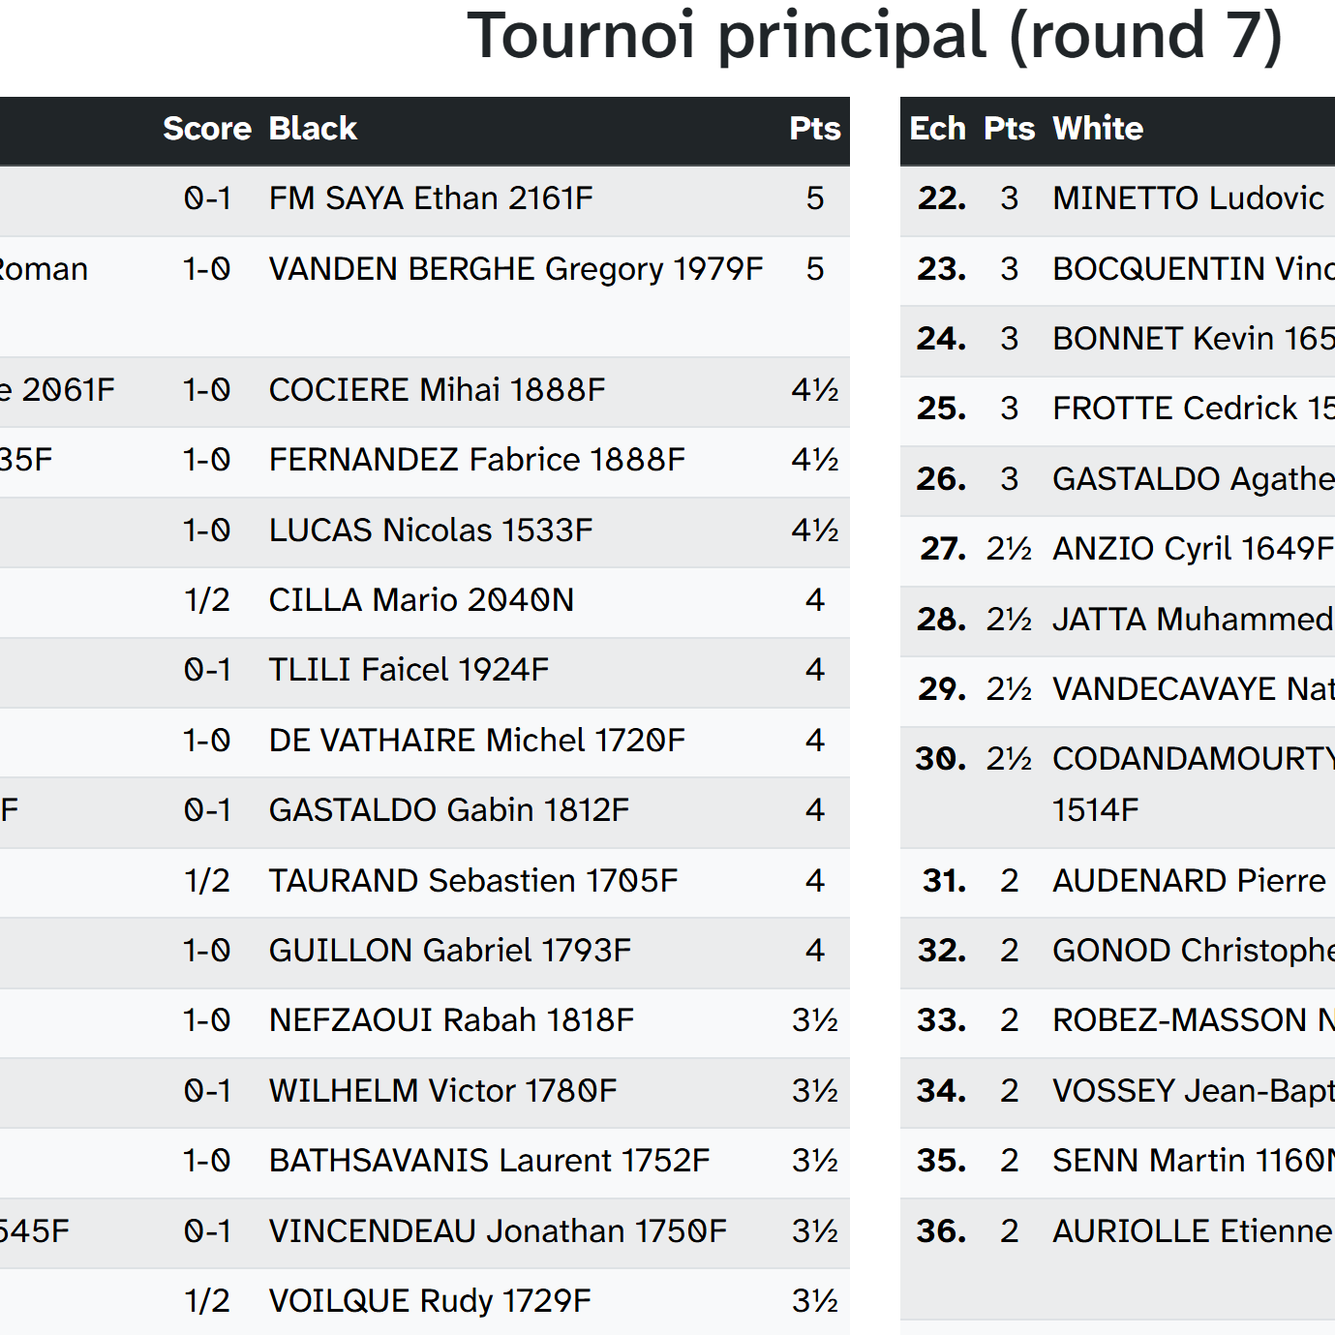Open AUDENARD Pierre on board 31

(x=1189, y=881)
